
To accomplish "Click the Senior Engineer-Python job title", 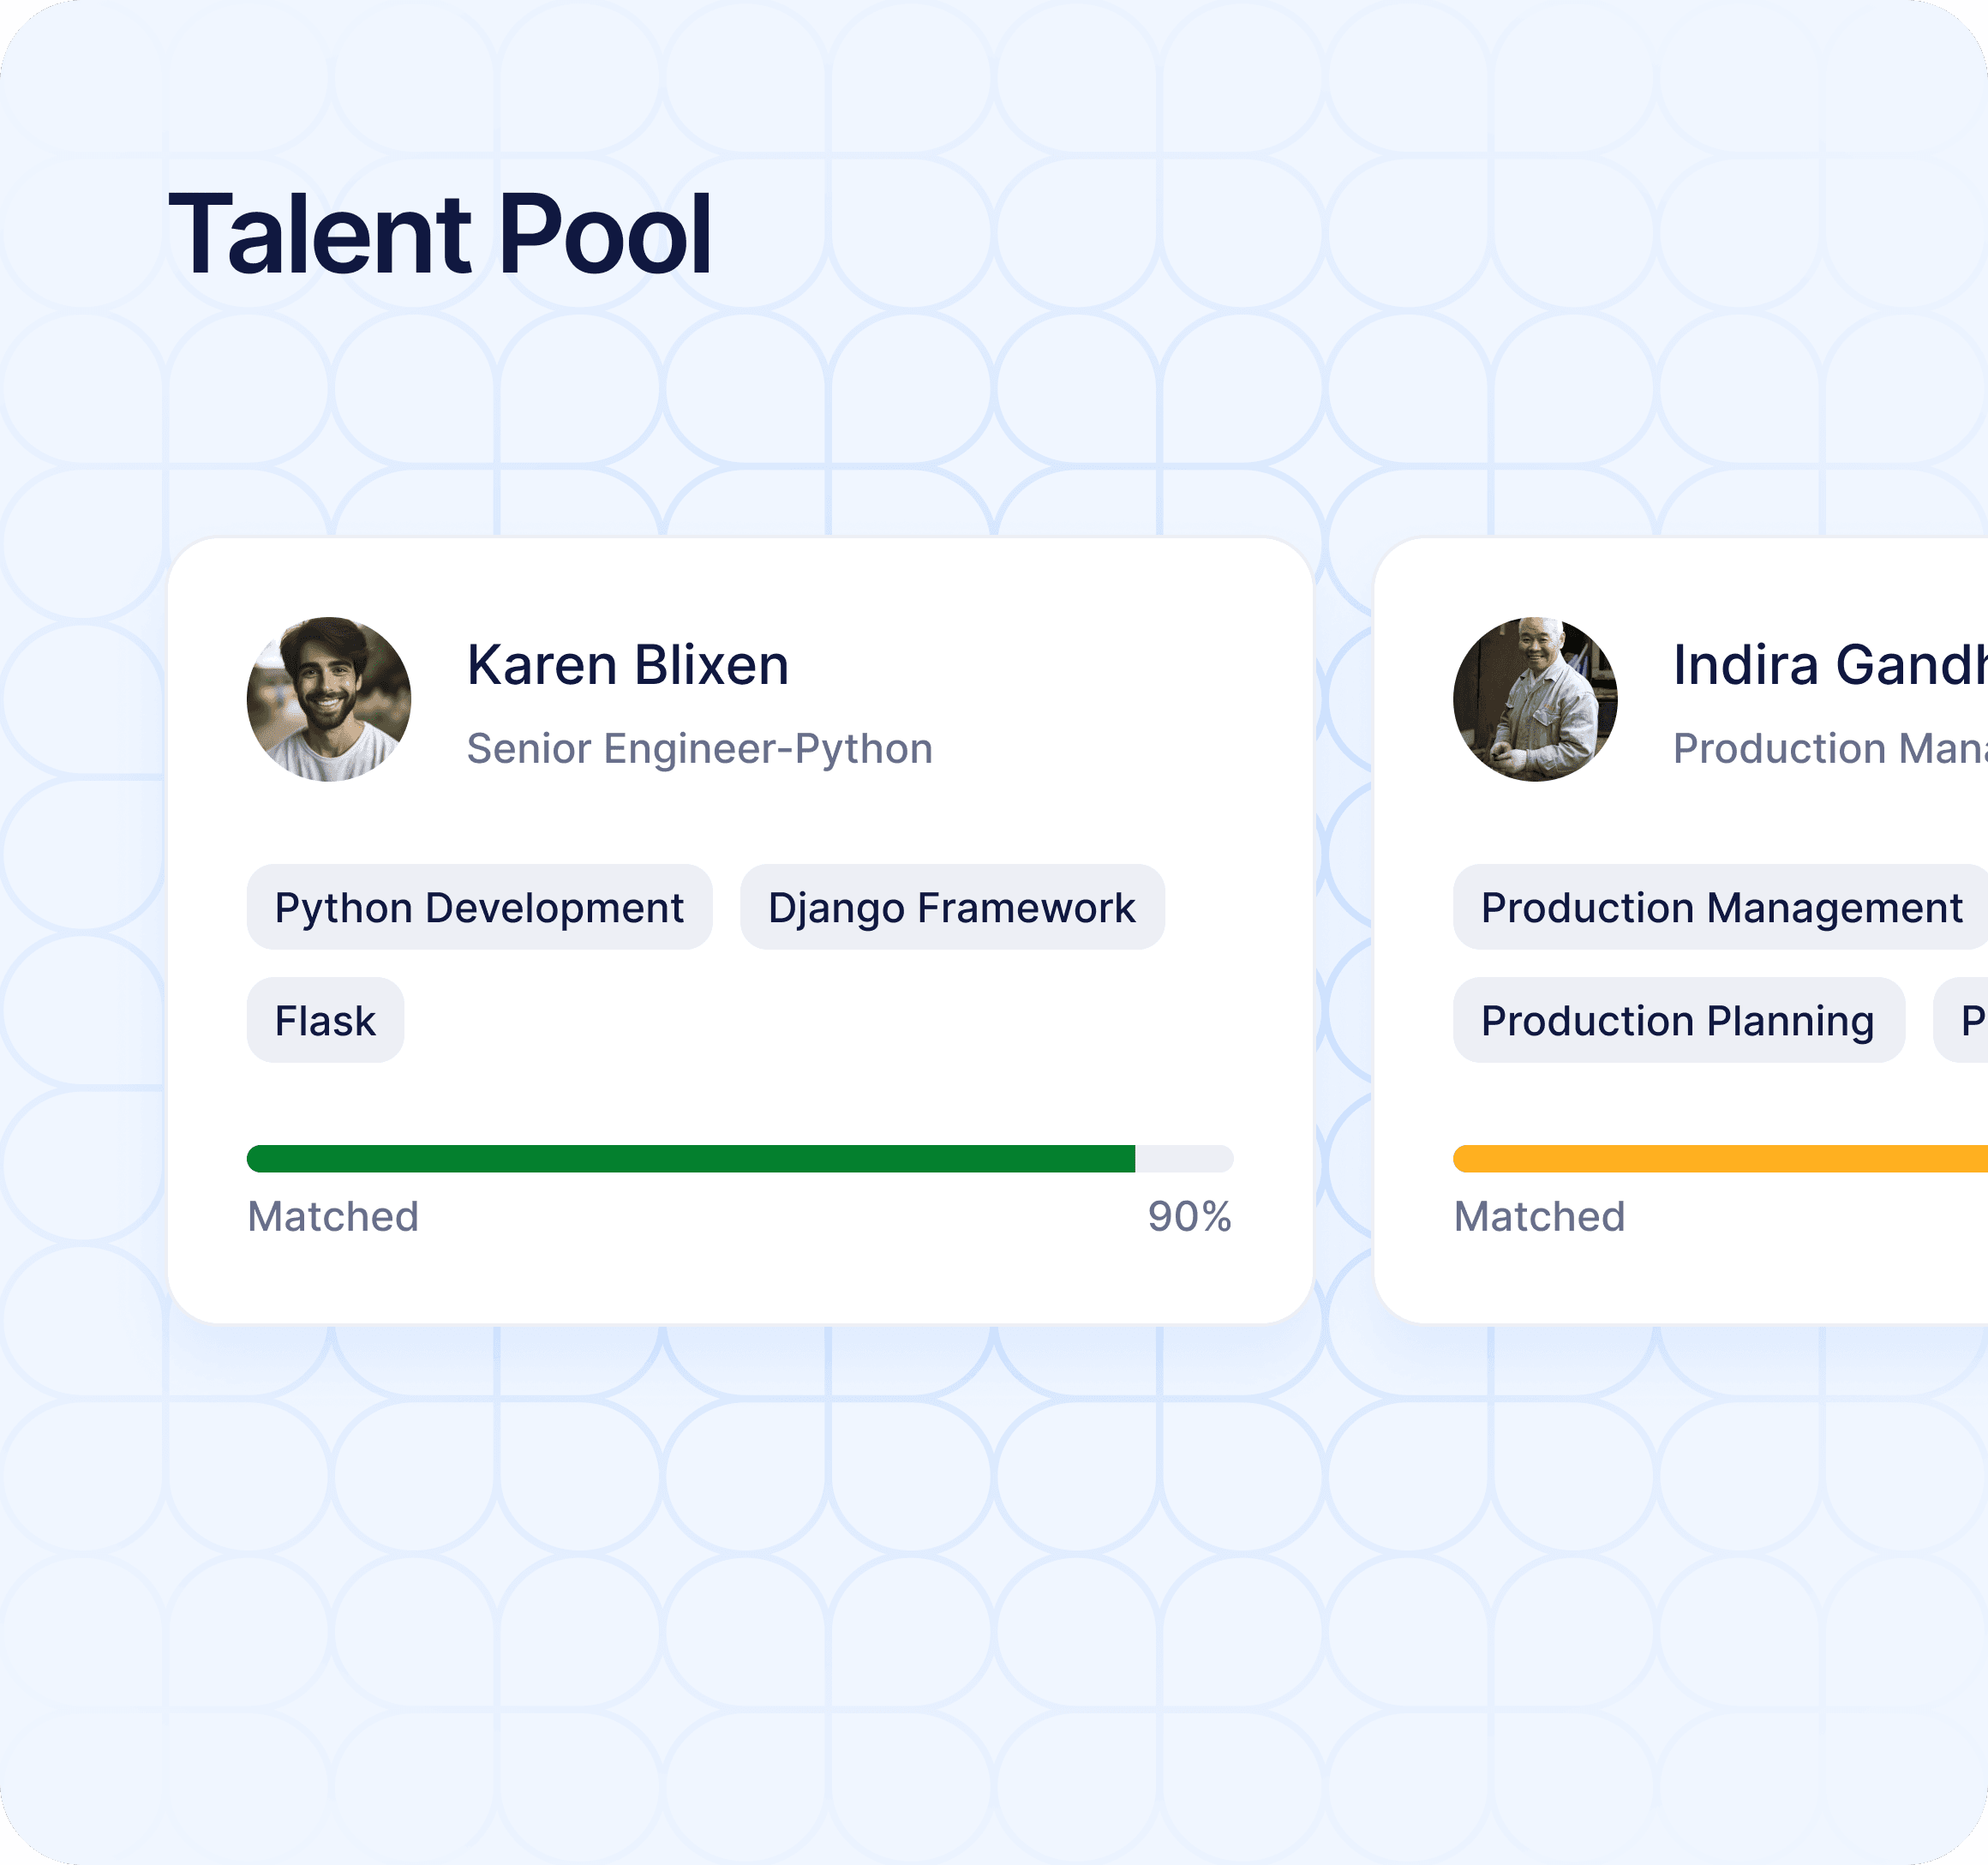I will click(699, 748).
